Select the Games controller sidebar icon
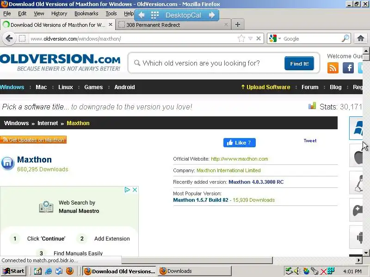The height and width of the screenshot is (277, 370). point(356,210)
